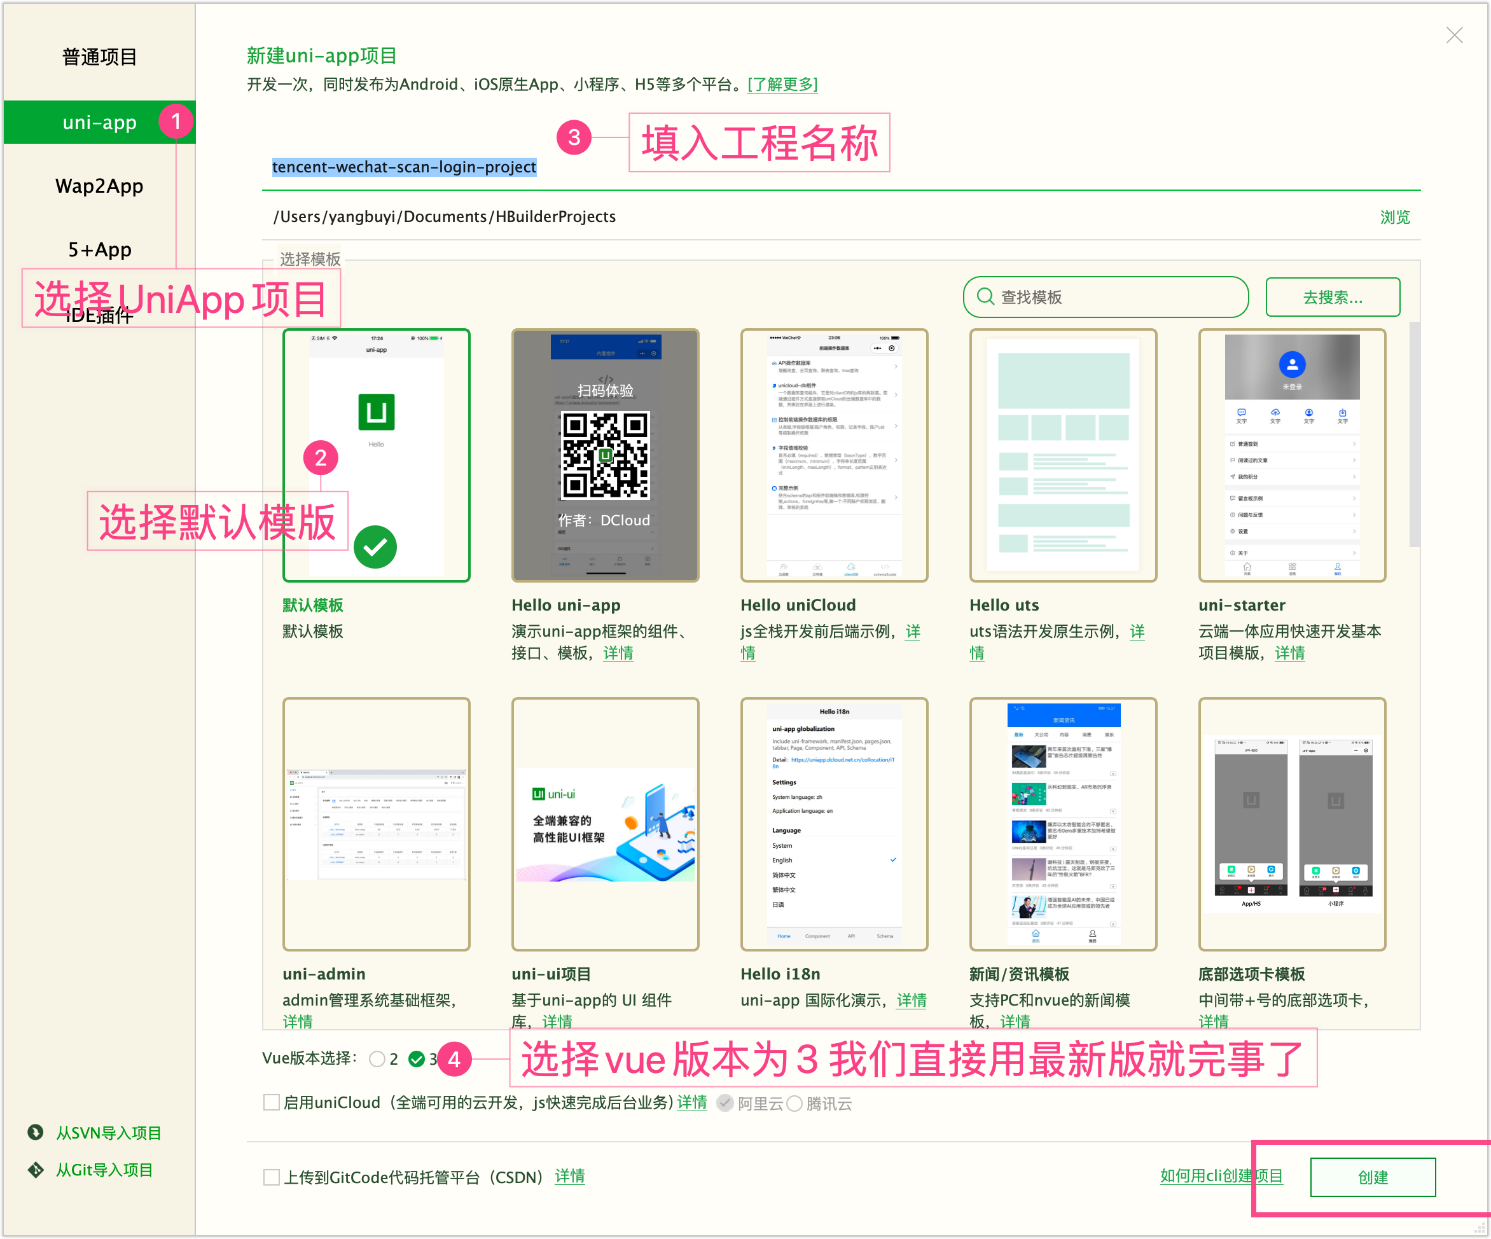Image resolution: width=1491 pixels, height=1239 pixels.
Task: Click the project name input field
Action: click(x=842, y=167)
